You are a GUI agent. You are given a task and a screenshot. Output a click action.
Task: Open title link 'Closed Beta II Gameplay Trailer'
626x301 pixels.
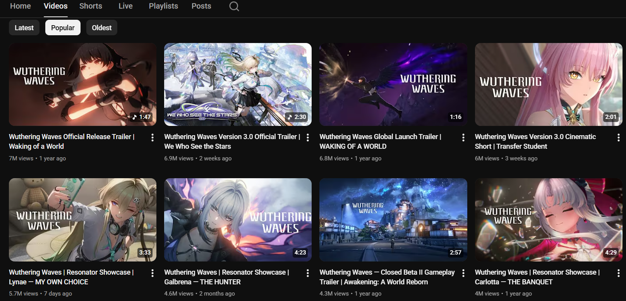pyautogui.click(x=387, y=277)
